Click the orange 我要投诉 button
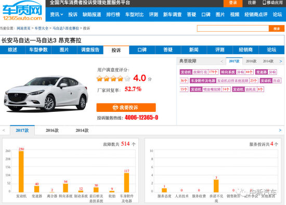Viewport: 286px width, 205px height. tap(126, 108)
